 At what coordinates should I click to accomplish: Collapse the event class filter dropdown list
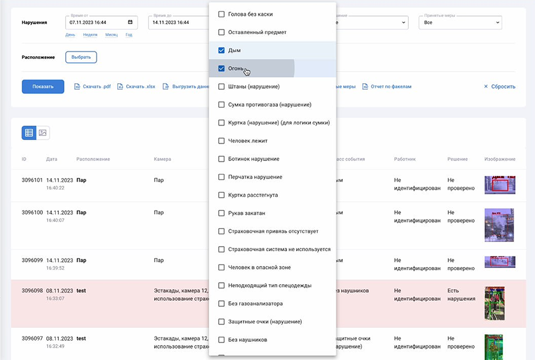[404, 22]
